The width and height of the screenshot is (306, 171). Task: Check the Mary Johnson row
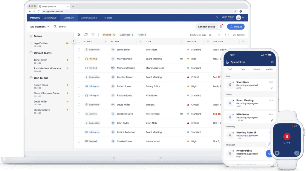coord(79,59)
